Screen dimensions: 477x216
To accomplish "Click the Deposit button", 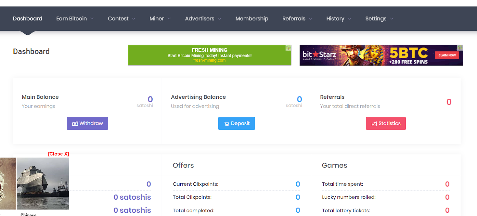I will pos(236,123).
